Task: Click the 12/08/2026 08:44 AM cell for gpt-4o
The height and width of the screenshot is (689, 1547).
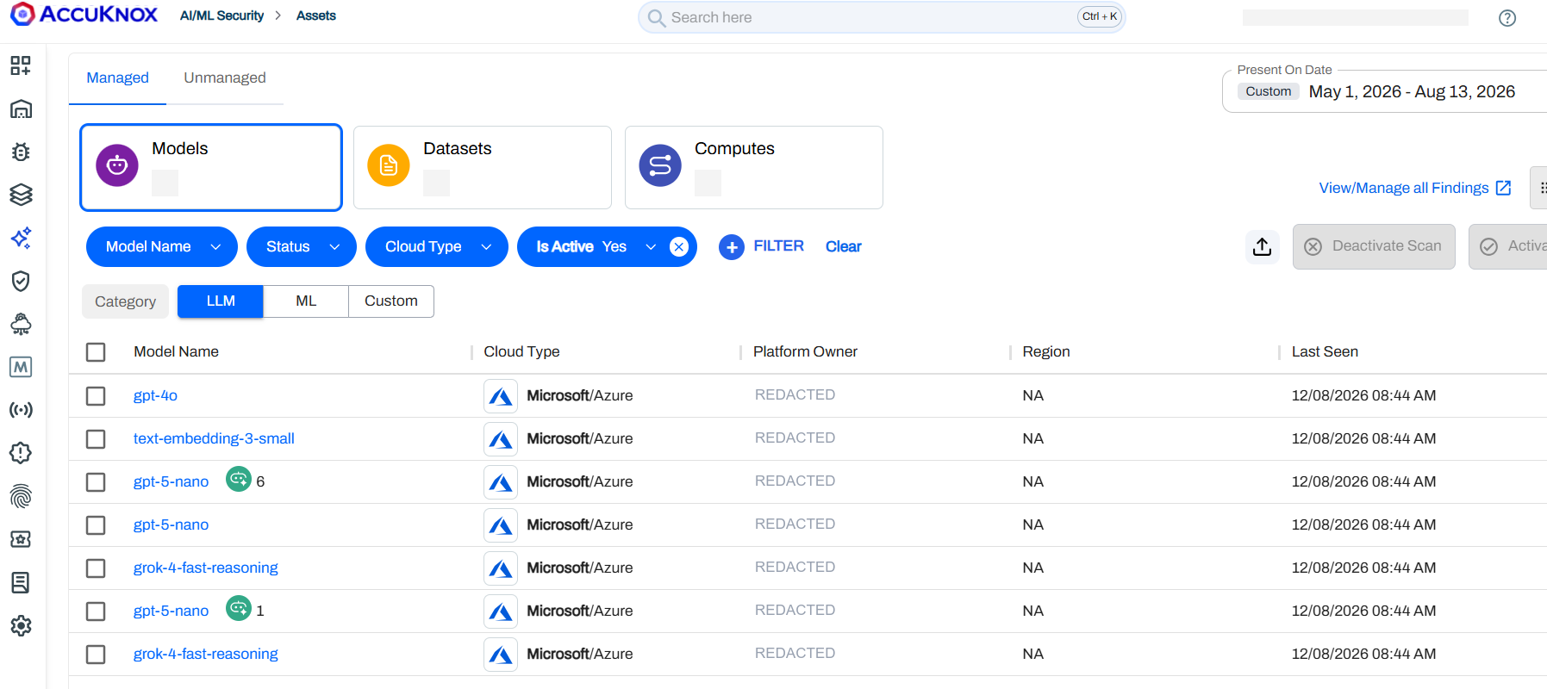Action: tap(1363, 396)
